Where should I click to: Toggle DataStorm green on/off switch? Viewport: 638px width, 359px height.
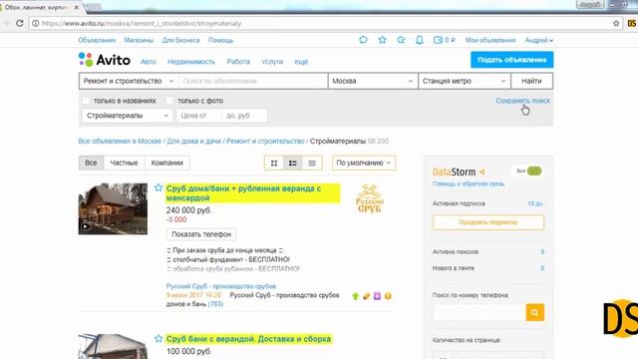tap(534, 171)
